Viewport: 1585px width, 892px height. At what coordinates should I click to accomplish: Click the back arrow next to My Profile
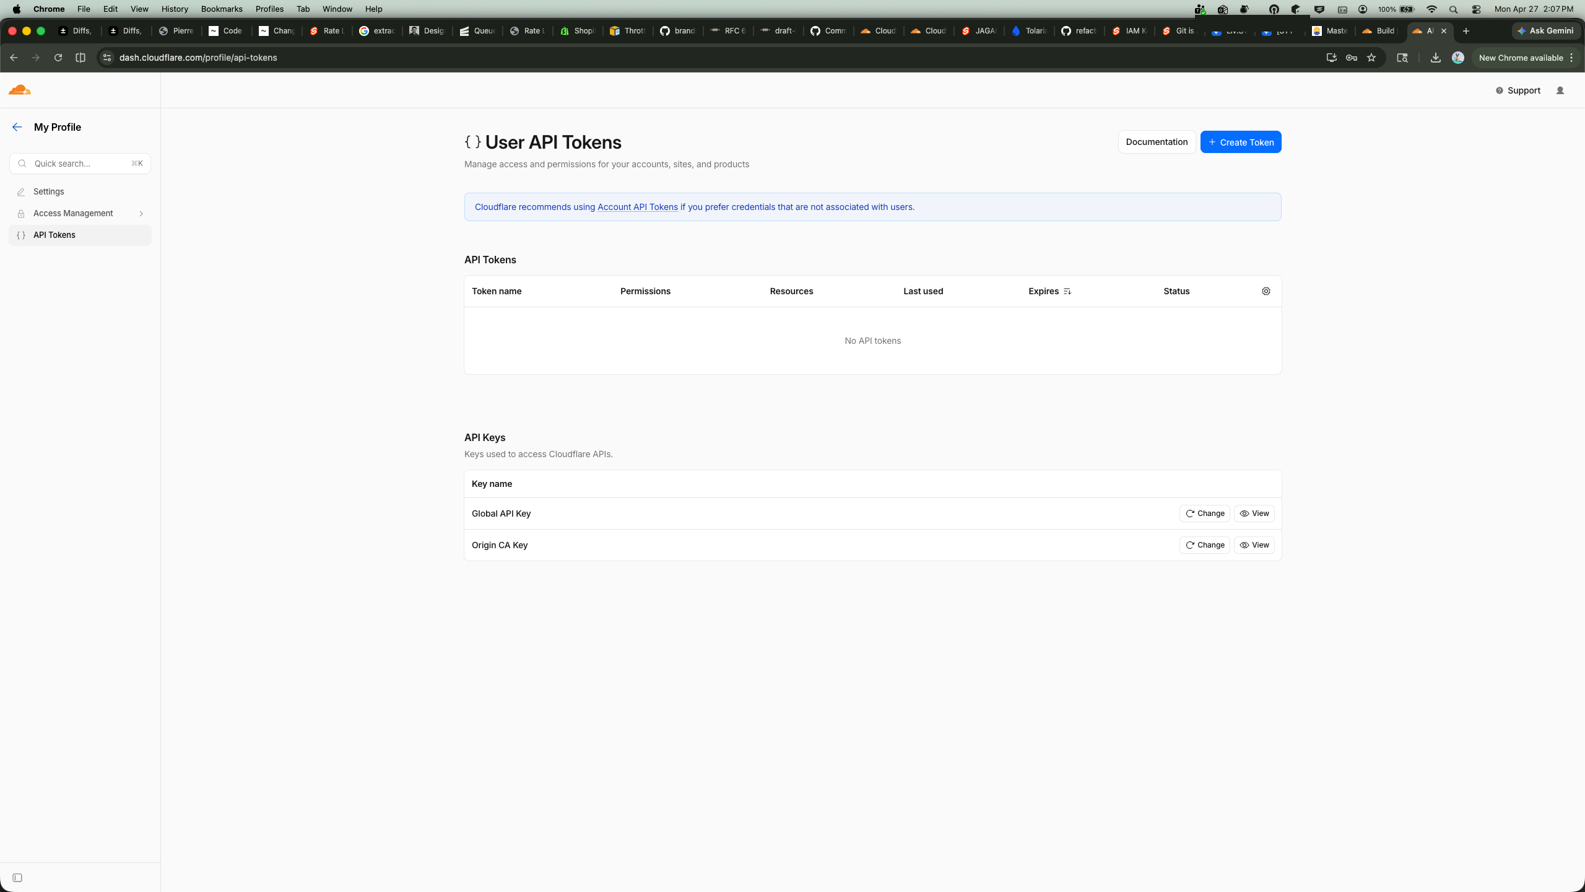click(x=17, y=127)
